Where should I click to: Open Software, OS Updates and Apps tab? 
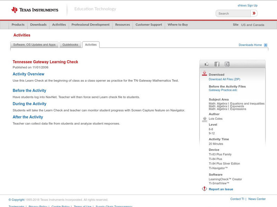click(34, 45)
